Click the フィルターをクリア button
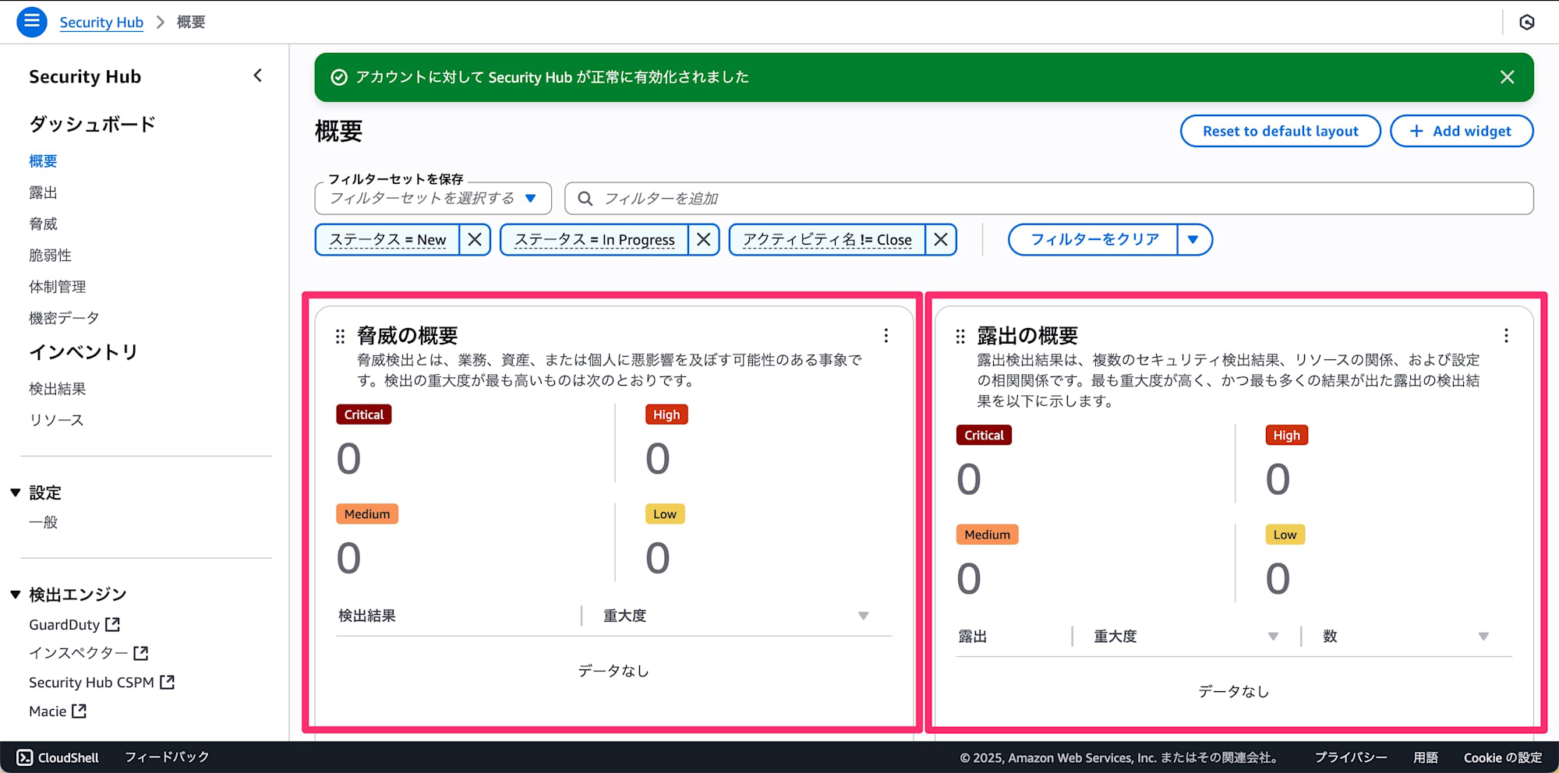Viewport: 1559px width, 773px height. tap(1094, 239)
